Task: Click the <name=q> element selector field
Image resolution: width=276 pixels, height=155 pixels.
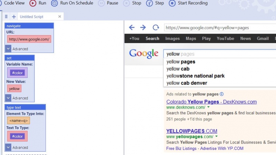Action: click(19, 121)
